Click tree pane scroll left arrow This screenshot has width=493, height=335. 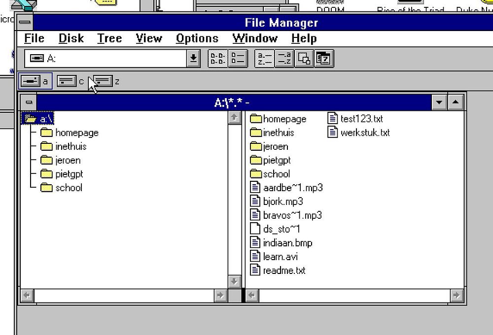(x=27, y=296)
